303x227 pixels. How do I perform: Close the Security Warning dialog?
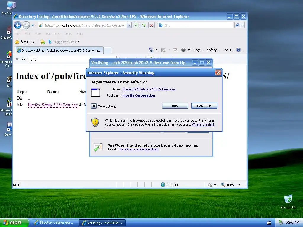pyautogui.click(x=218, y=73)
